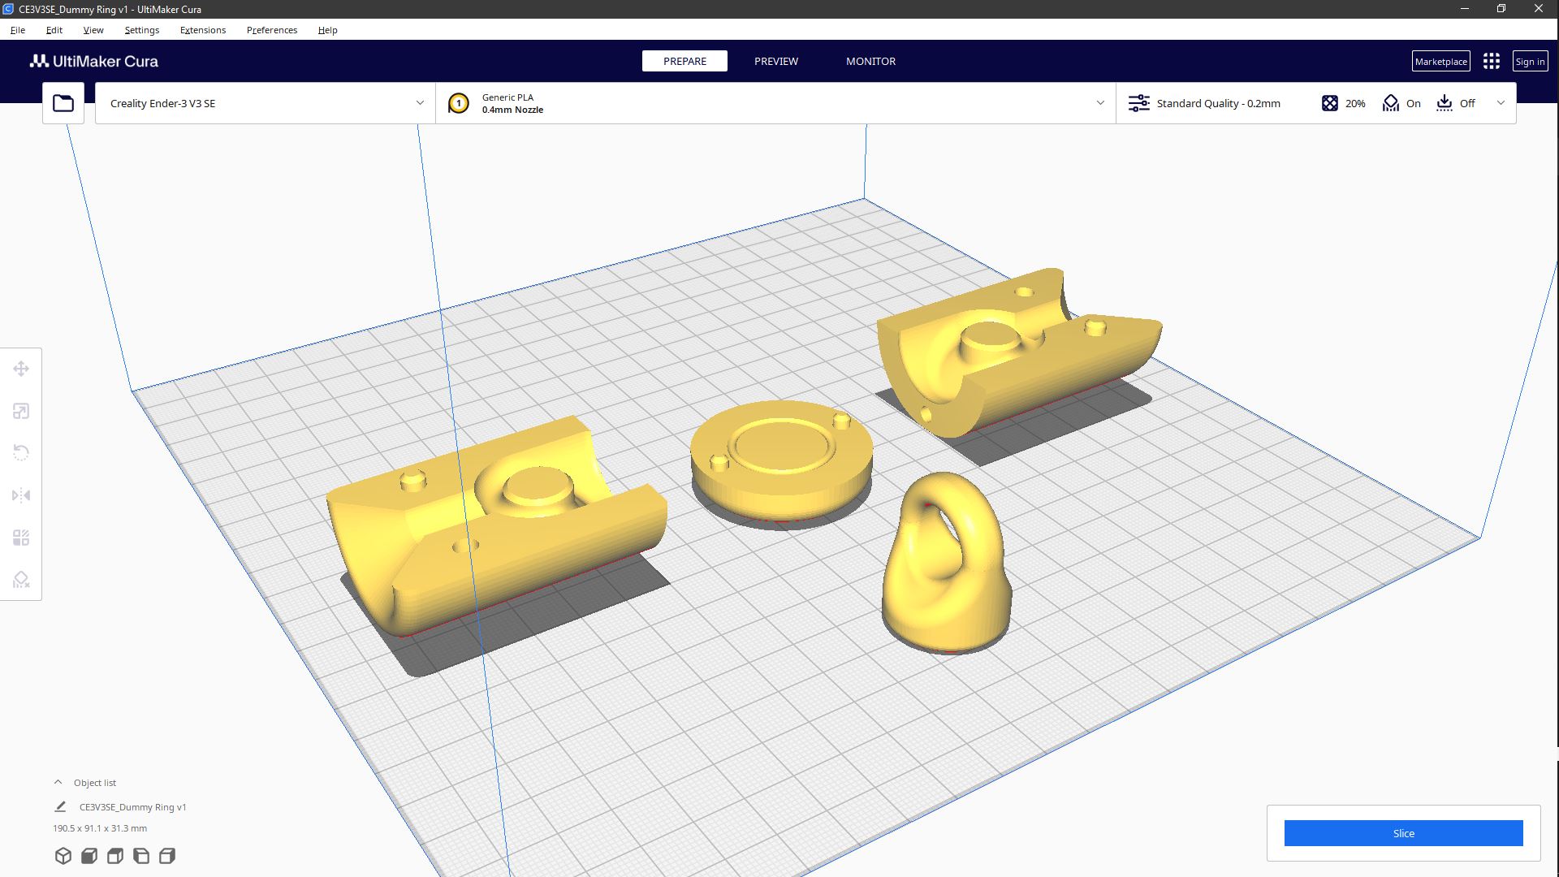Click the print settings sliders icon
This screenshot has height=877, width=1559.
pyautogui.click(x=1138, y=103)
